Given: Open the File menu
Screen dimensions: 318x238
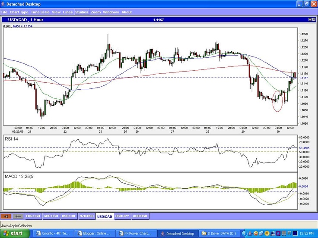Looking at the screenshot, I should tap(4, 12).
